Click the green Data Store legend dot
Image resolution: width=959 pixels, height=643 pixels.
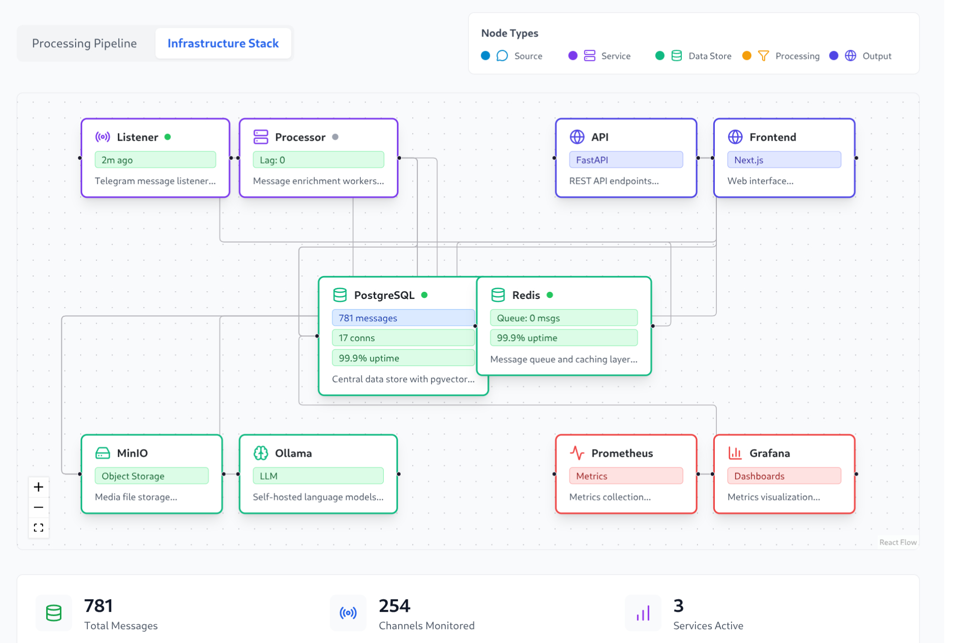(659, 56)
